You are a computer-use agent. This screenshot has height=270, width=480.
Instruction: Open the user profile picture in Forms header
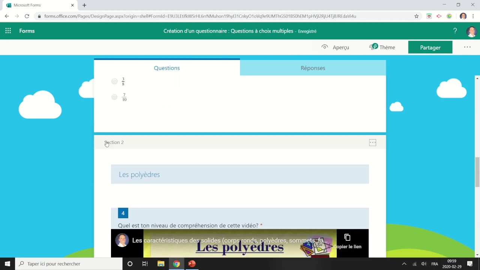coord(471,31)
